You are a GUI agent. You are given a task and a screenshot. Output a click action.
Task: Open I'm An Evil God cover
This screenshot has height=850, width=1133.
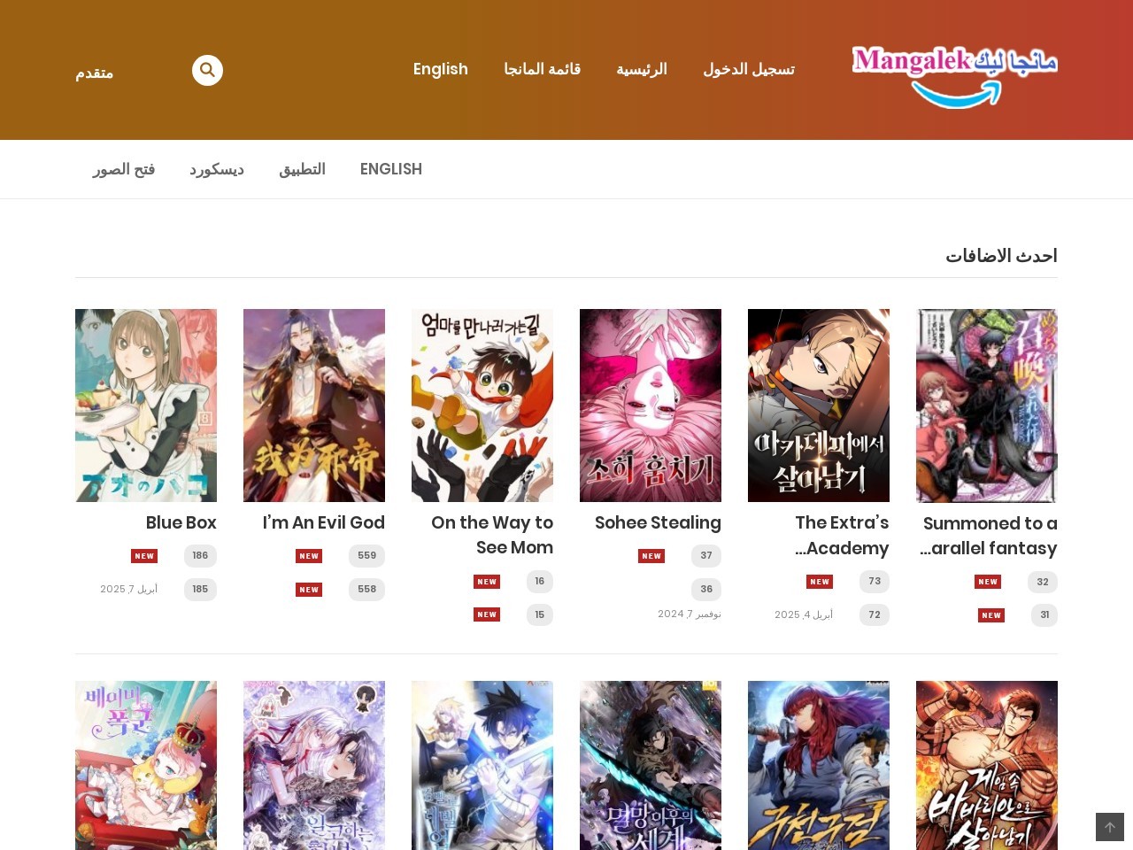[314, 406]
